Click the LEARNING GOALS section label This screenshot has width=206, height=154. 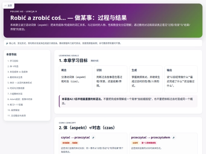69,56
